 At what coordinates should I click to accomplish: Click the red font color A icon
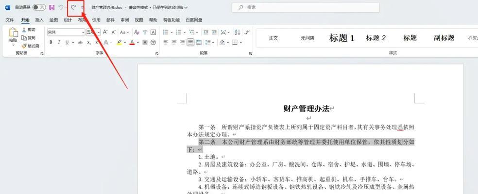132,42
